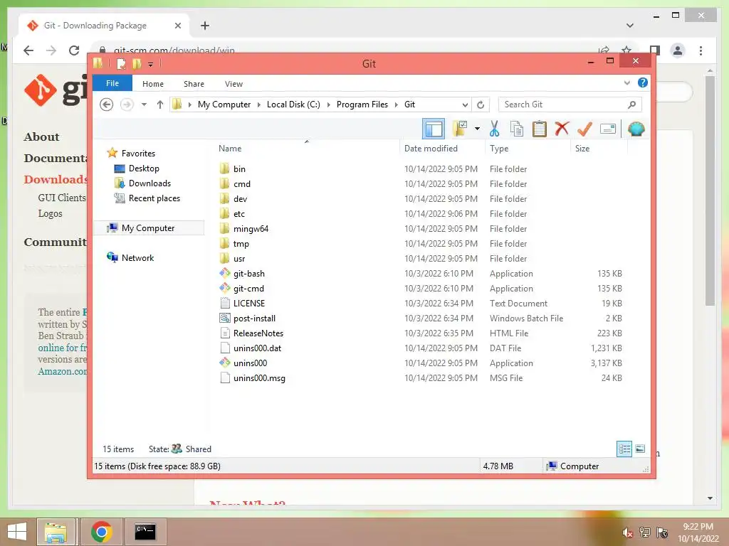Viewport: 729px width, 546px height.
Task: Sort by Type column header
Action: [x=499, y=148]
